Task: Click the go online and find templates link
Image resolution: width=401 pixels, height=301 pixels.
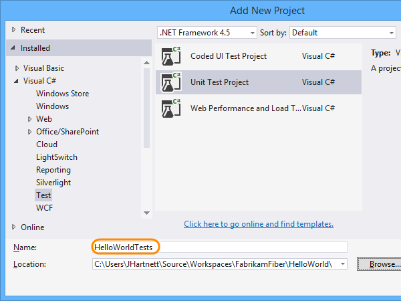Action: (258, 224)
